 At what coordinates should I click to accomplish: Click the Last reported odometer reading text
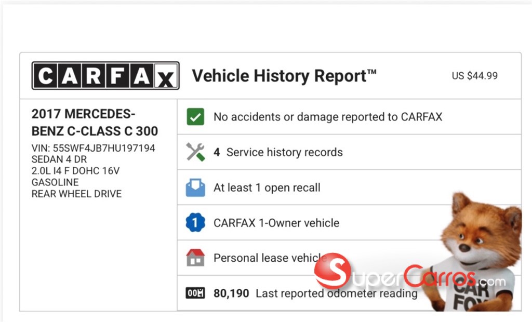337,293
